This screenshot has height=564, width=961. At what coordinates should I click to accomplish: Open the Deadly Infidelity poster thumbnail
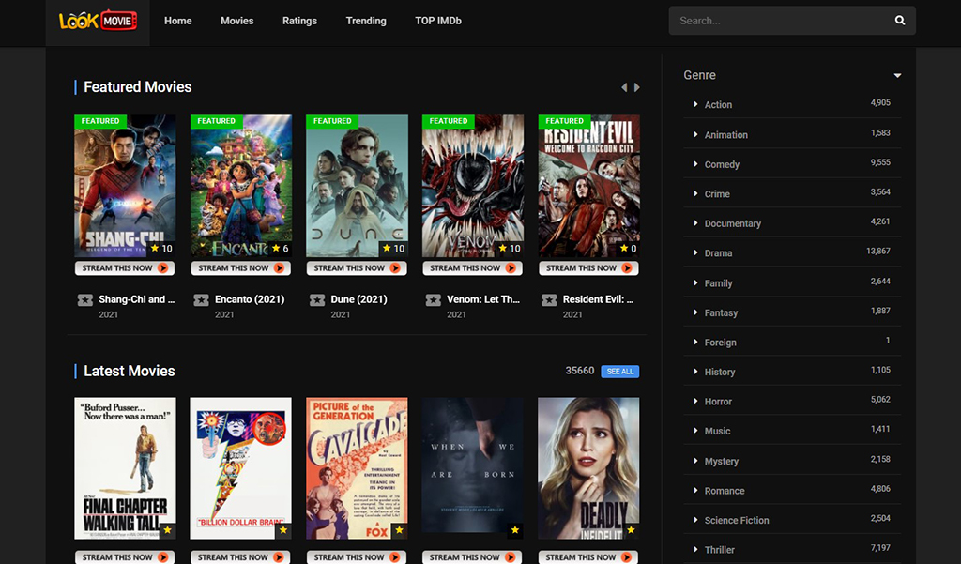588,468
